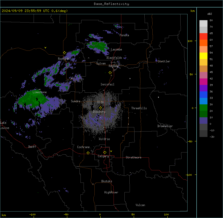Viewport: 223px width, 218px height.
Task: Select the Airdrie label
Action: tap(104, 139)
